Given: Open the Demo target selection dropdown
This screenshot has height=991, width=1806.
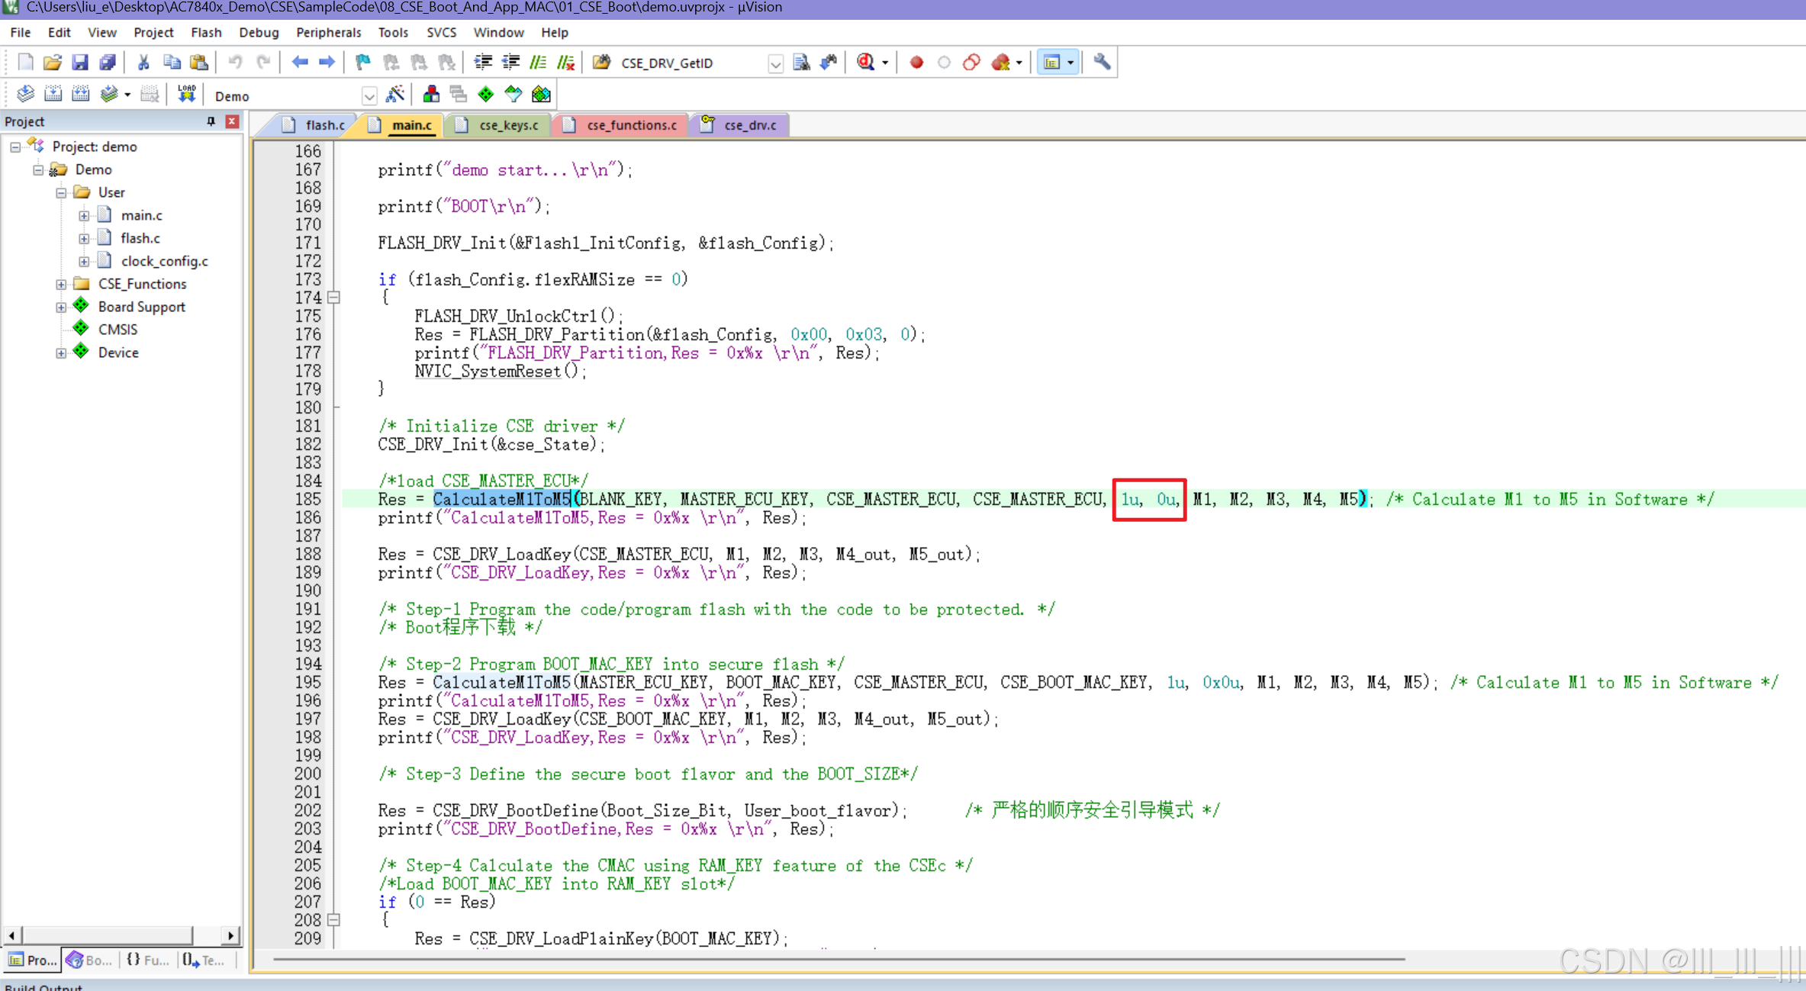Looking at the screenshot, I should (369, 96).
